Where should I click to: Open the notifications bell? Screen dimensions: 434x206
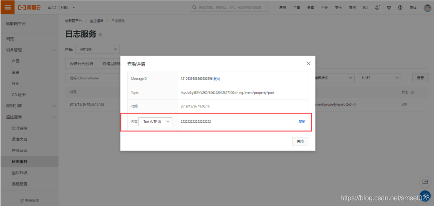click(377, 8)
